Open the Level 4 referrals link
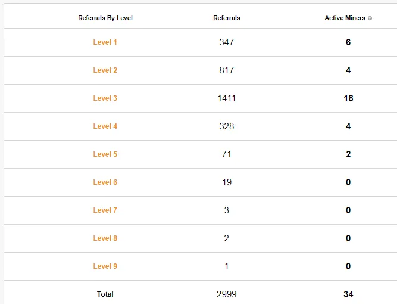 coord(105,126)
